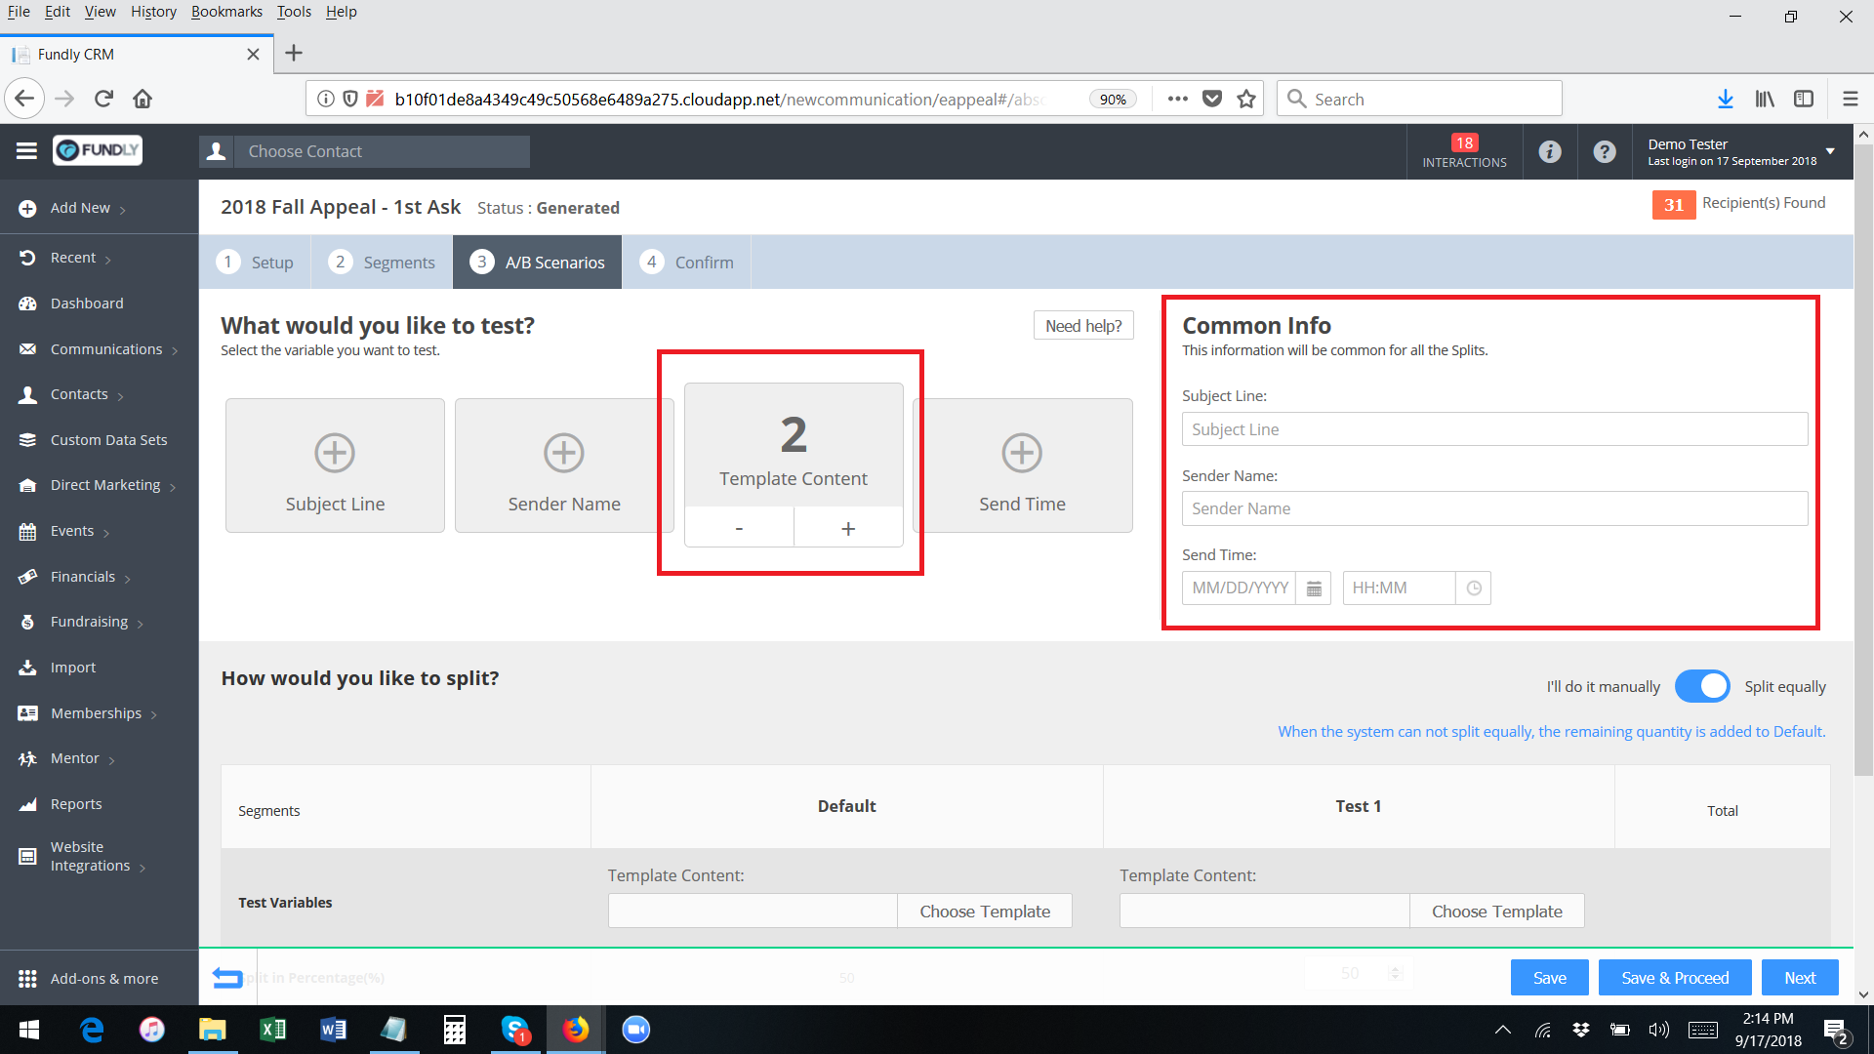Click Save & Proceed button
Screen dimensions: 1874x1054
click(x=1675, y=978)
